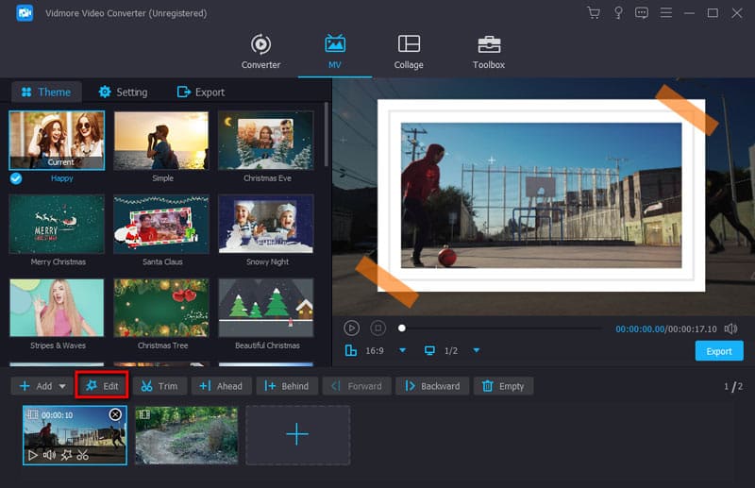The image size is (755, 488).
Task: Click scissors icon on first clip thumbnail
Action: [x=83, y=455]
